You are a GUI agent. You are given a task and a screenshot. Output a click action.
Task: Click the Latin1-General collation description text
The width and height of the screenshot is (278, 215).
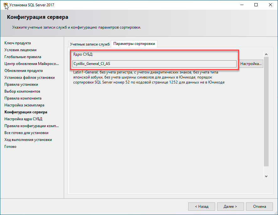pos(149,77)
